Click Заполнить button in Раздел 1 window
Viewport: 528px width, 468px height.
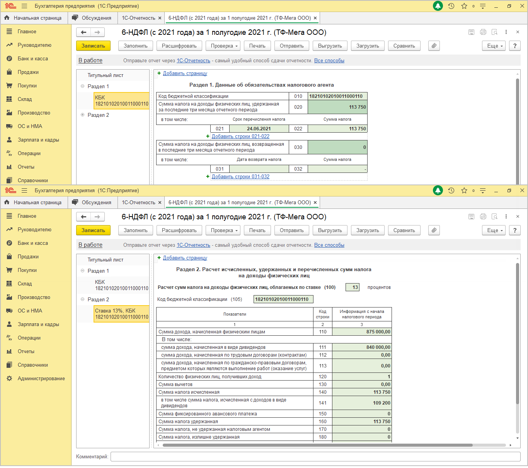pyautogui.click(x=136, y=46)
